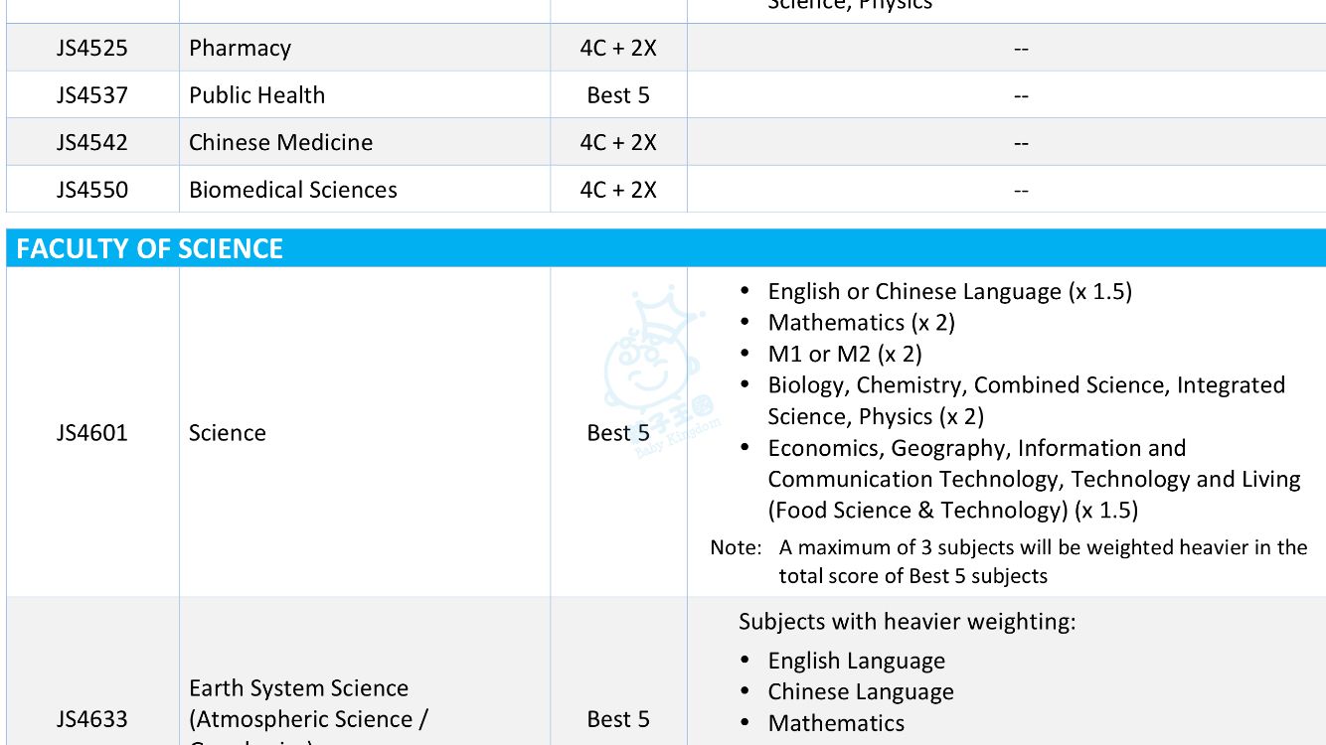Click the Public Health programme name
1326x745 pixels.
[x=256, y=95]
